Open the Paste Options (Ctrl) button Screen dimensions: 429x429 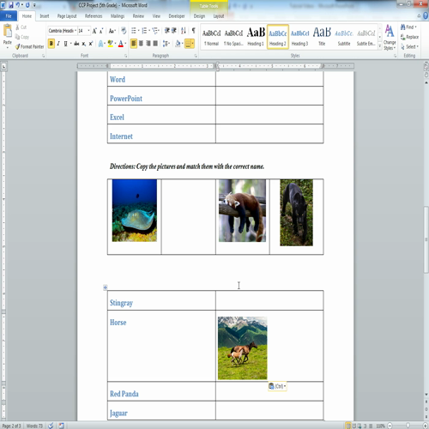tap(277, 386)
